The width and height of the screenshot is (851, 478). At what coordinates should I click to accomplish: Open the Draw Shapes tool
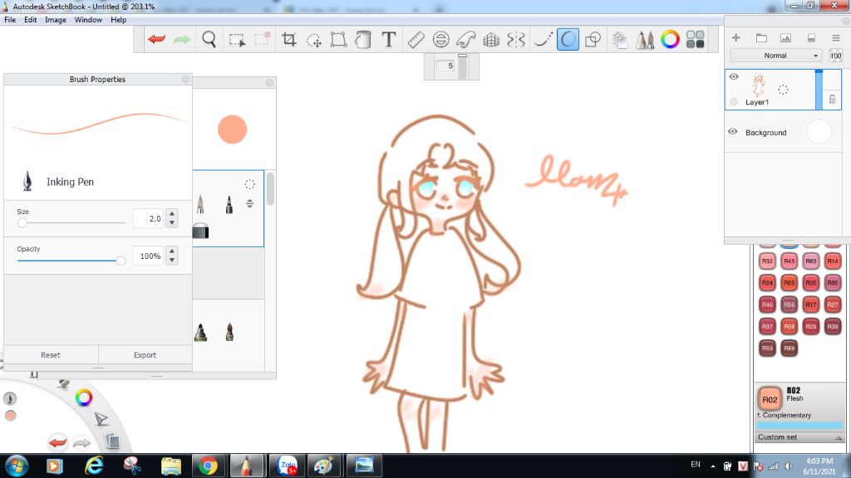pyautogui.click(x=593, y=39)
